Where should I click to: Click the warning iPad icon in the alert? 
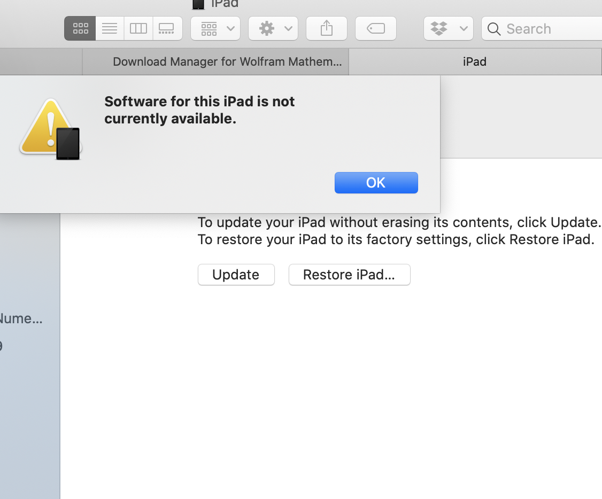pyautogui.click(x=51, y=129)
